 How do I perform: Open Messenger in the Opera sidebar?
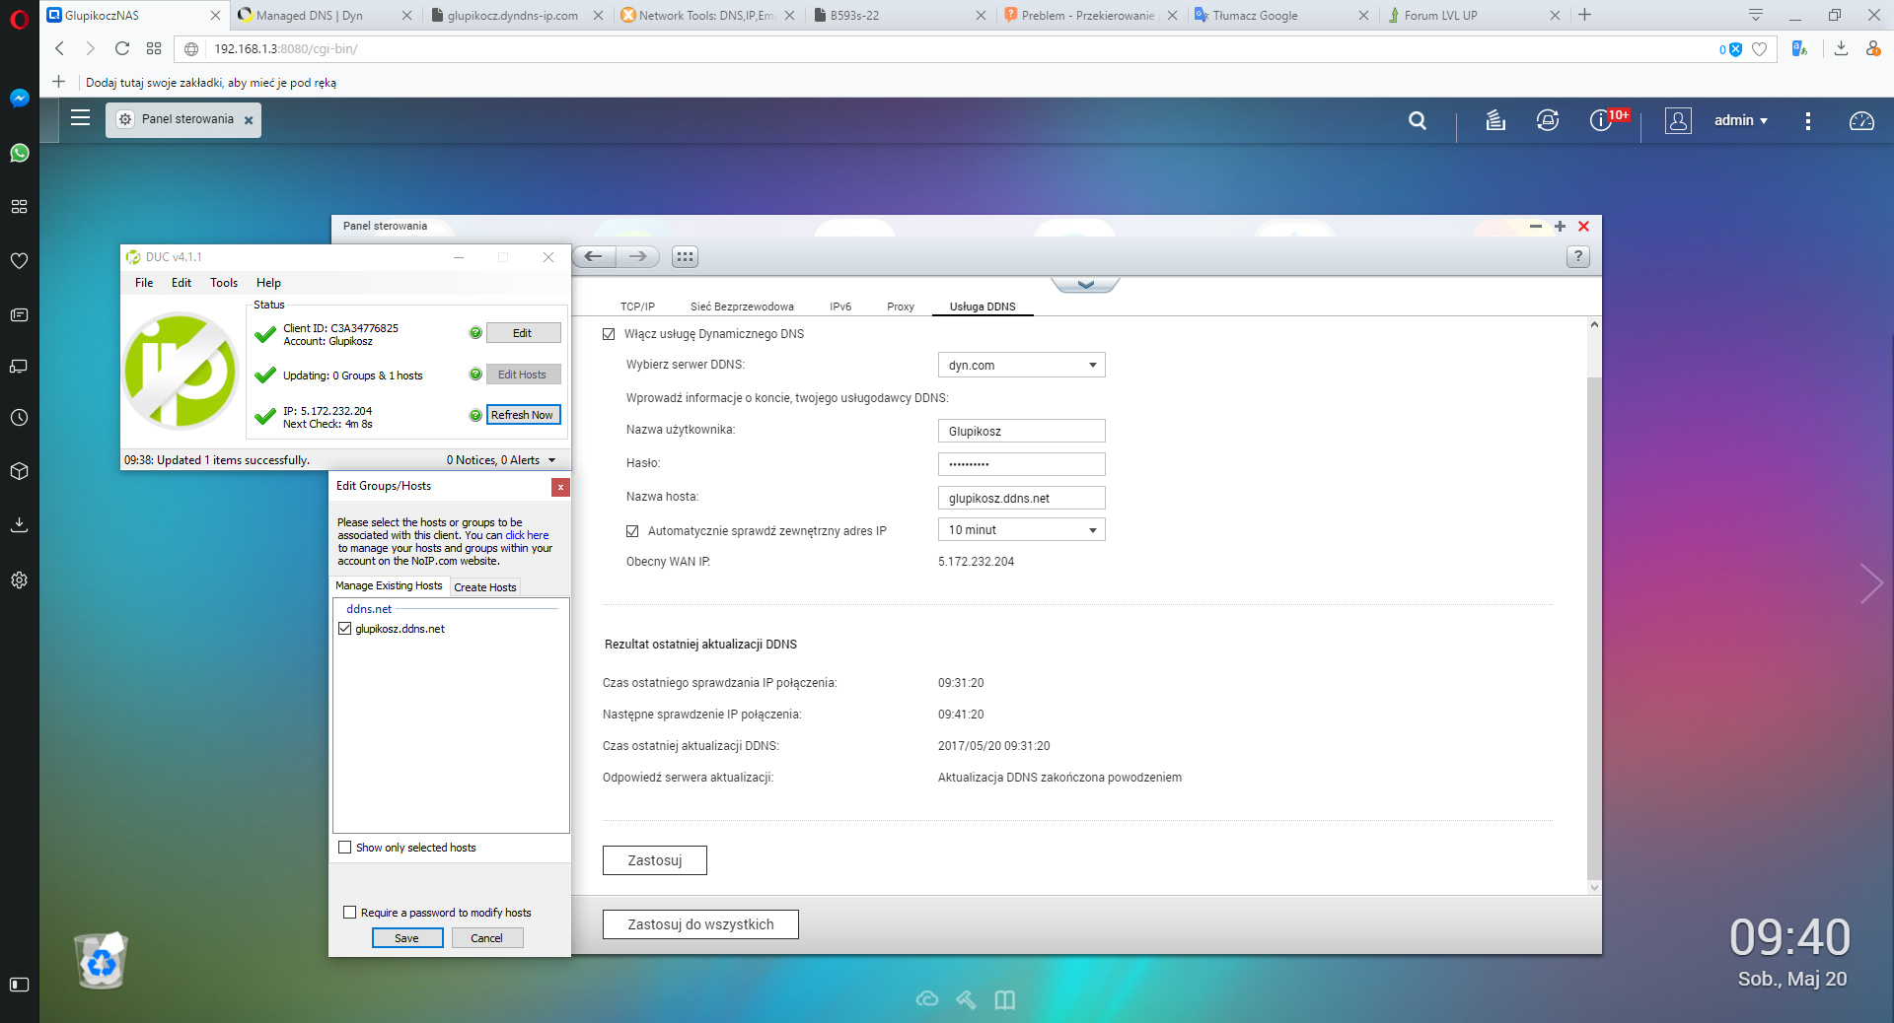(x=19, y=99)
